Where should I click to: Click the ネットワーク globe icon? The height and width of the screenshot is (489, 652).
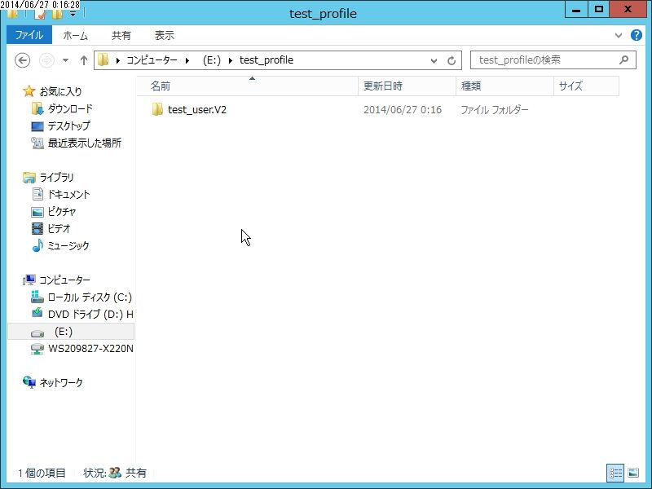(29, 382)
